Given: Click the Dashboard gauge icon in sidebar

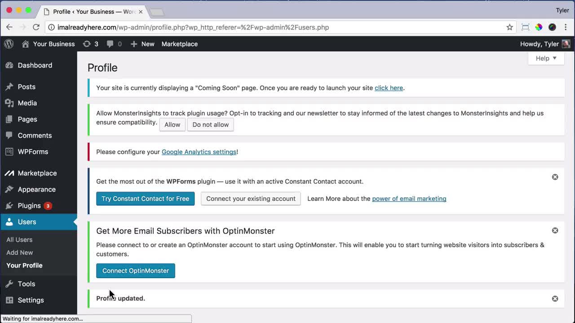Looking at the screenshot, I should 9,65.
